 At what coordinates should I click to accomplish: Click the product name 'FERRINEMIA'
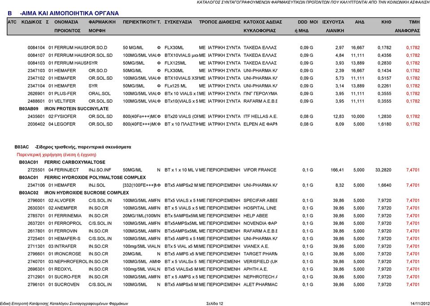68,216
